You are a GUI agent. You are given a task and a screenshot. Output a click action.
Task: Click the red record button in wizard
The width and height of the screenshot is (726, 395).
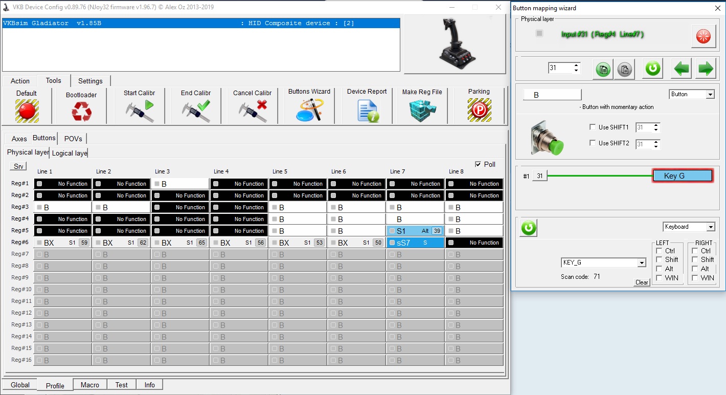coord(704,36)
